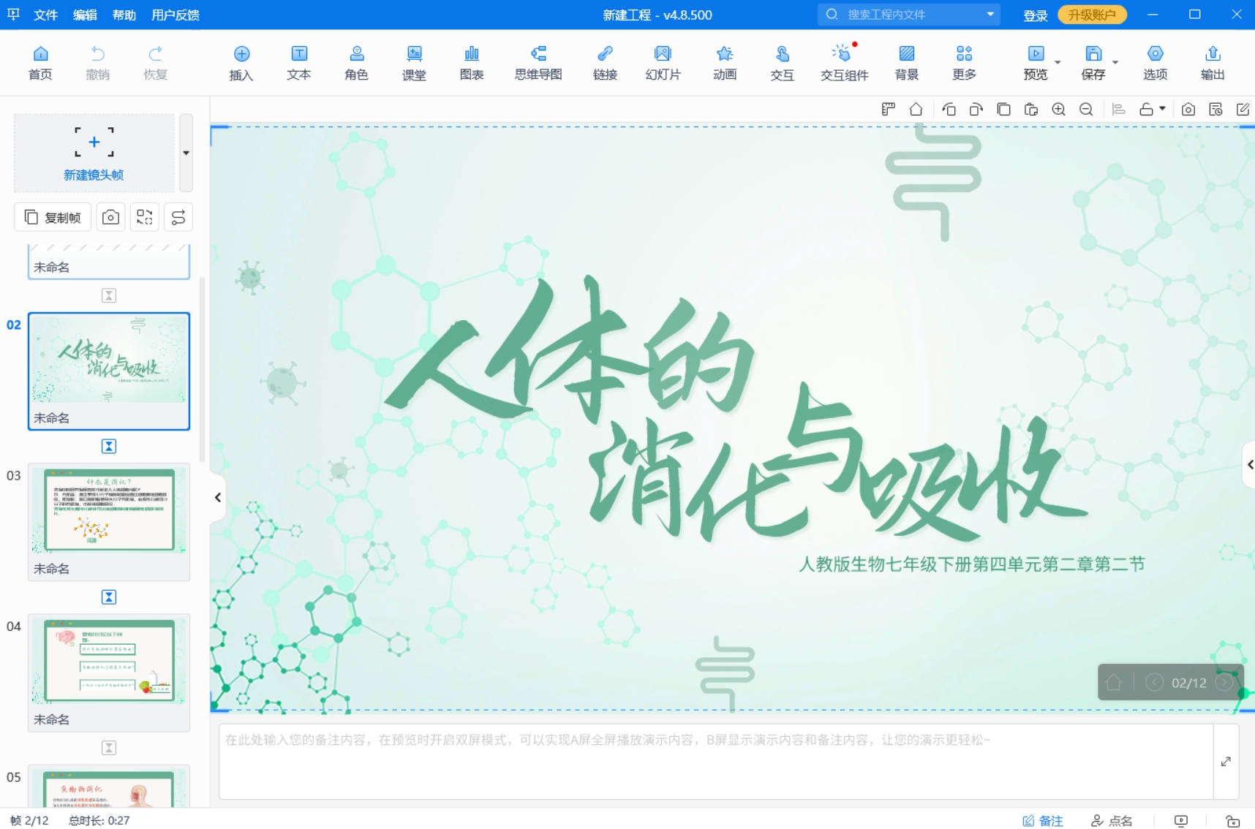
Task: Click the align icon in canvas toolbar
Action: coord(1118,110)
